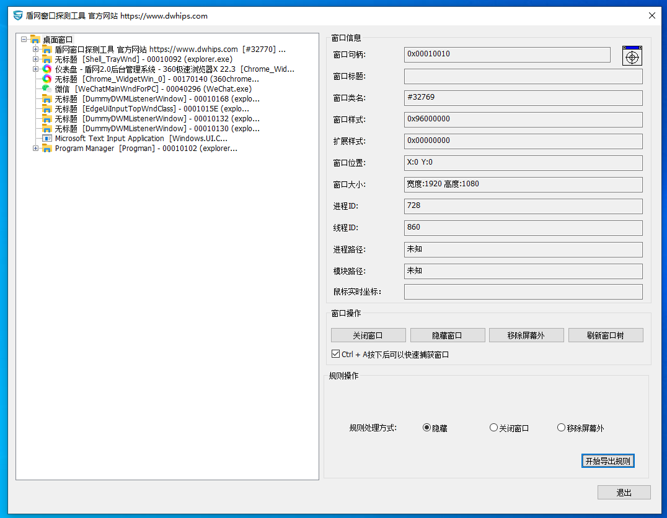Click the EdgeUiInputTopWndClass entry icon
The width and height of the screenshot is (667, 518).
click(46, 109)
